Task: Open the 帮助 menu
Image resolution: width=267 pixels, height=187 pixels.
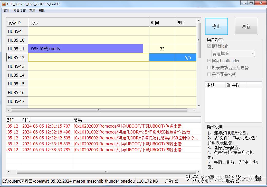Action: pyautogui.click(x=42, y=10)
